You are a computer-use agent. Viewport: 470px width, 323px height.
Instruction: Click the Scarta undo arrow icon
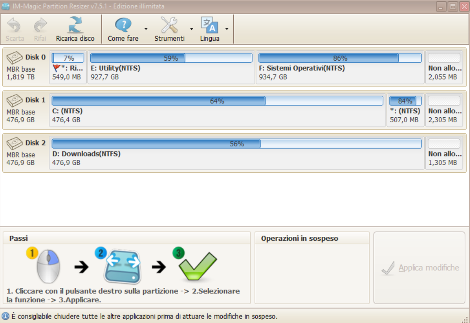pyautogui.click(x=14, y=25)
